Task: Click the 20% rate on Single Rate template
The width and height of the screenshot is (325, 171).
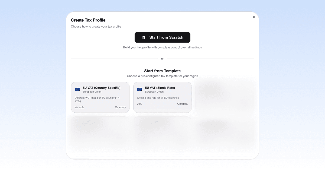Action: click(x=139, y=104)
